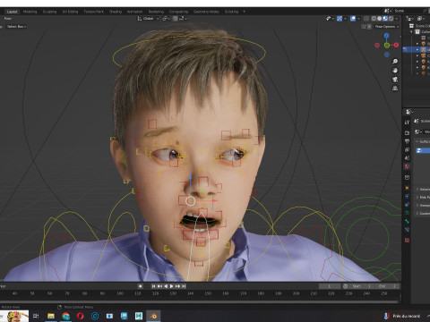The image size is (430, 322).
Task: Click the current frame number field
Action: point(330,286)
